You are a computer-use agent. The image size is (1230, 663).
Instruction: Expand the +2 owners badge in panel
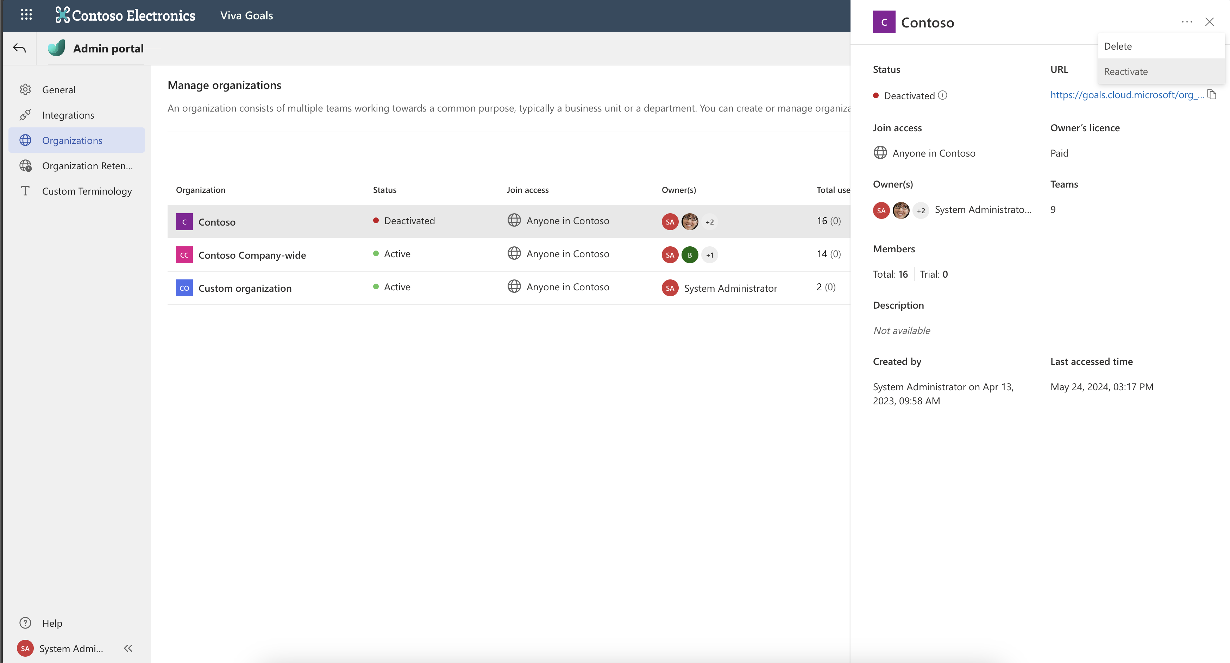point(921,210)
